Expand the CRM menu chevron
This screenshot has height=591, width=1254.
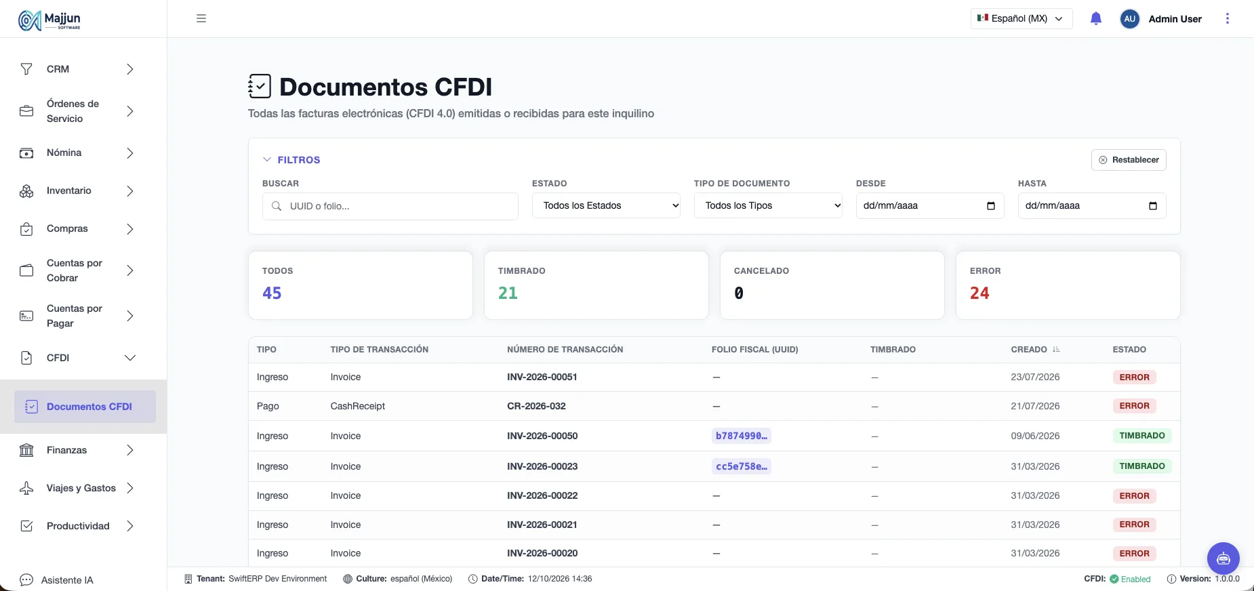[130, 69]
